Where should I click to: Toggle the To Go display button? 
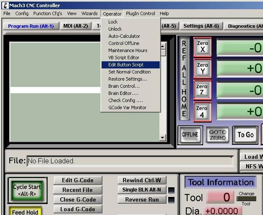[x=245, y=135]
